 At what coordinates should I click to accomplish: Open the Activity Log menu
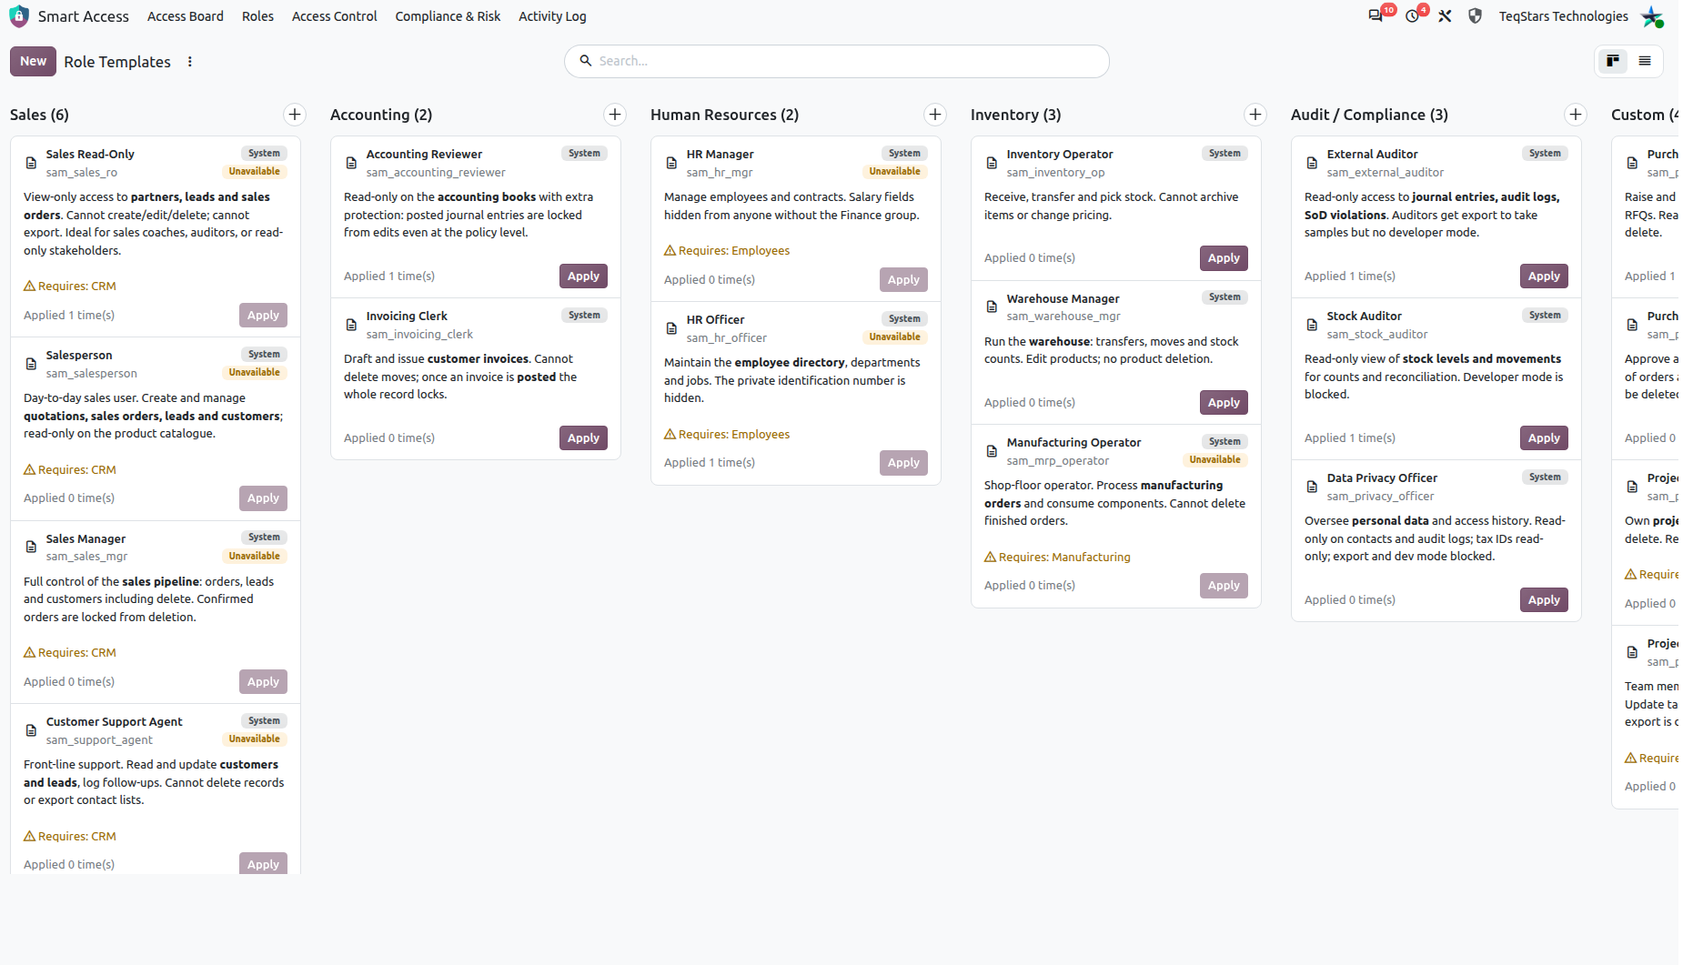point(552,16)
